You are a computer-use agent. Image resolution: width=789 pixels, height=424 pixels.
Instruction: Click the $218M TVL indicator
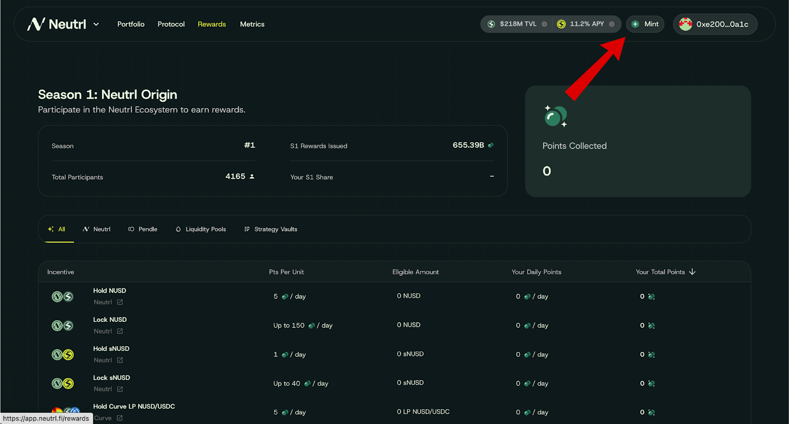pyautogui.click(x=518, y=24)
